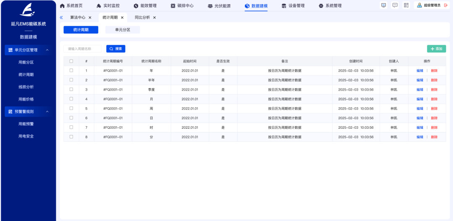Click the QR code icon
Screen dimensions: 453x221
click(406, 5)
